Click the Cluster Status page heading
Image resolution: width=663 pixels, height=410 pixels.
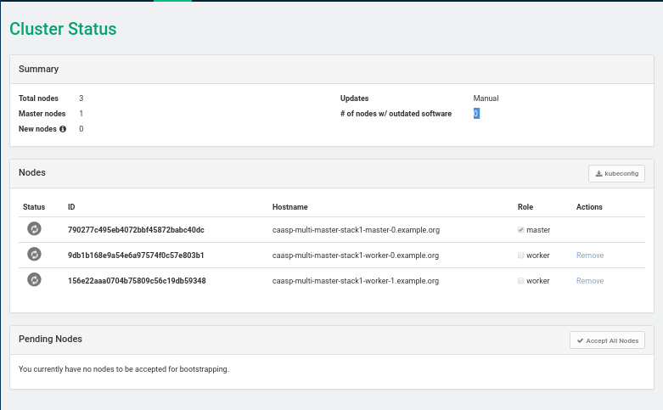click(x=63, y=29)
